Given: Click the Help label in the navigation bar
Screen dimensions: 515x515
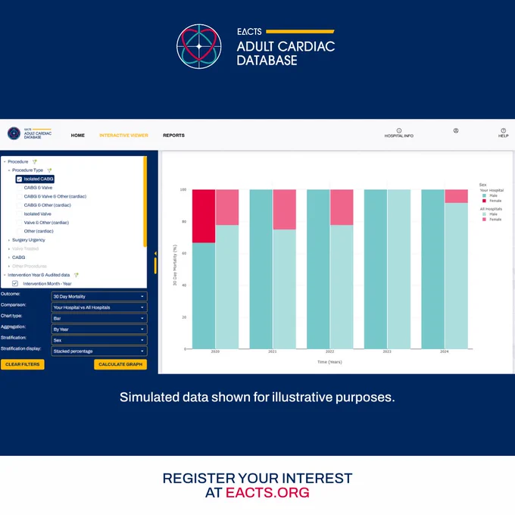Looking at the screenshot, I should [503, 136].
